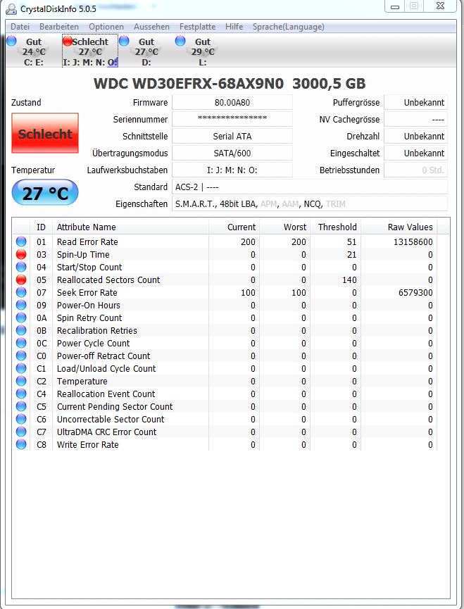464x609 pixels.
Task: Click the Eigenschaften features field
Action: click(310, 204)
